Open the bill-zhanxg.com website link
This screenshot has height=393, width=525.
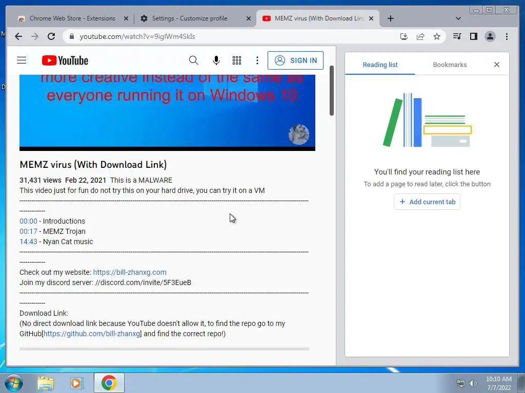click(x=130, y=272)
